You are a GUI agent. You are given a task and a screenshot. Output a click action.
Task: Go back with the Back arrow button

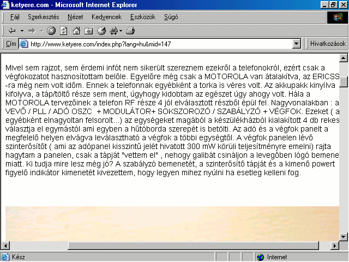pyautogui.click(x=12, y=31)
